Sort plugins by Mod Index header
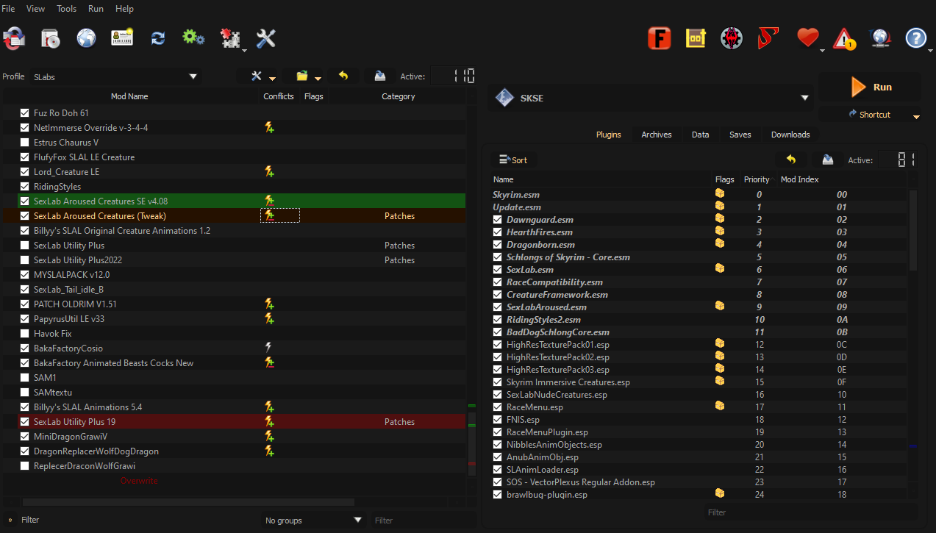936x533 pixels. [x=800, y=179]
